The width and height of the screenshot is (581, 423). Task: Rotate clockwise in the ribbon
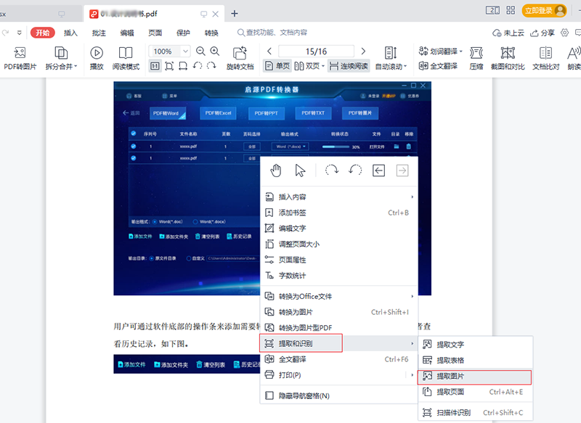click(211, 66)
